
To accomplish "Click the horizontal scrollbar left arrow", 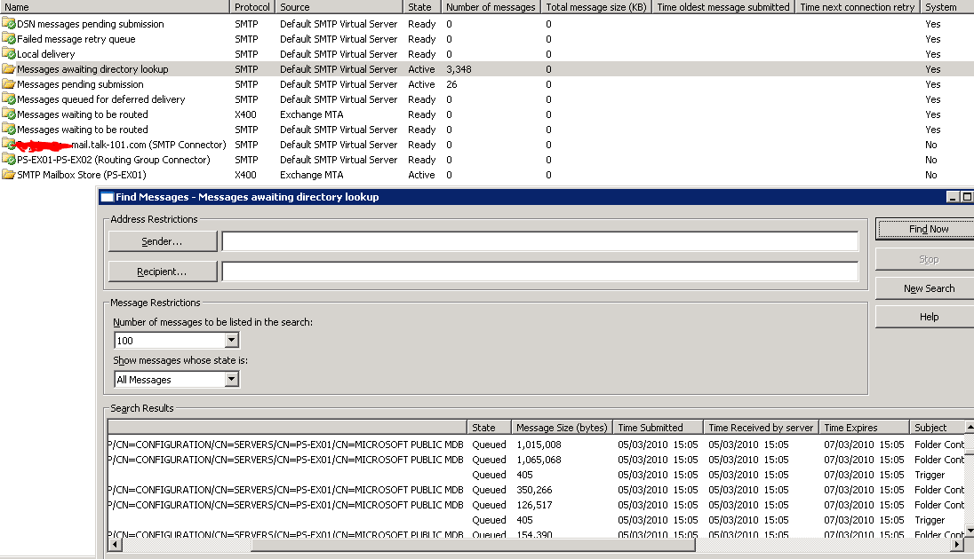I will coord(114,544).
